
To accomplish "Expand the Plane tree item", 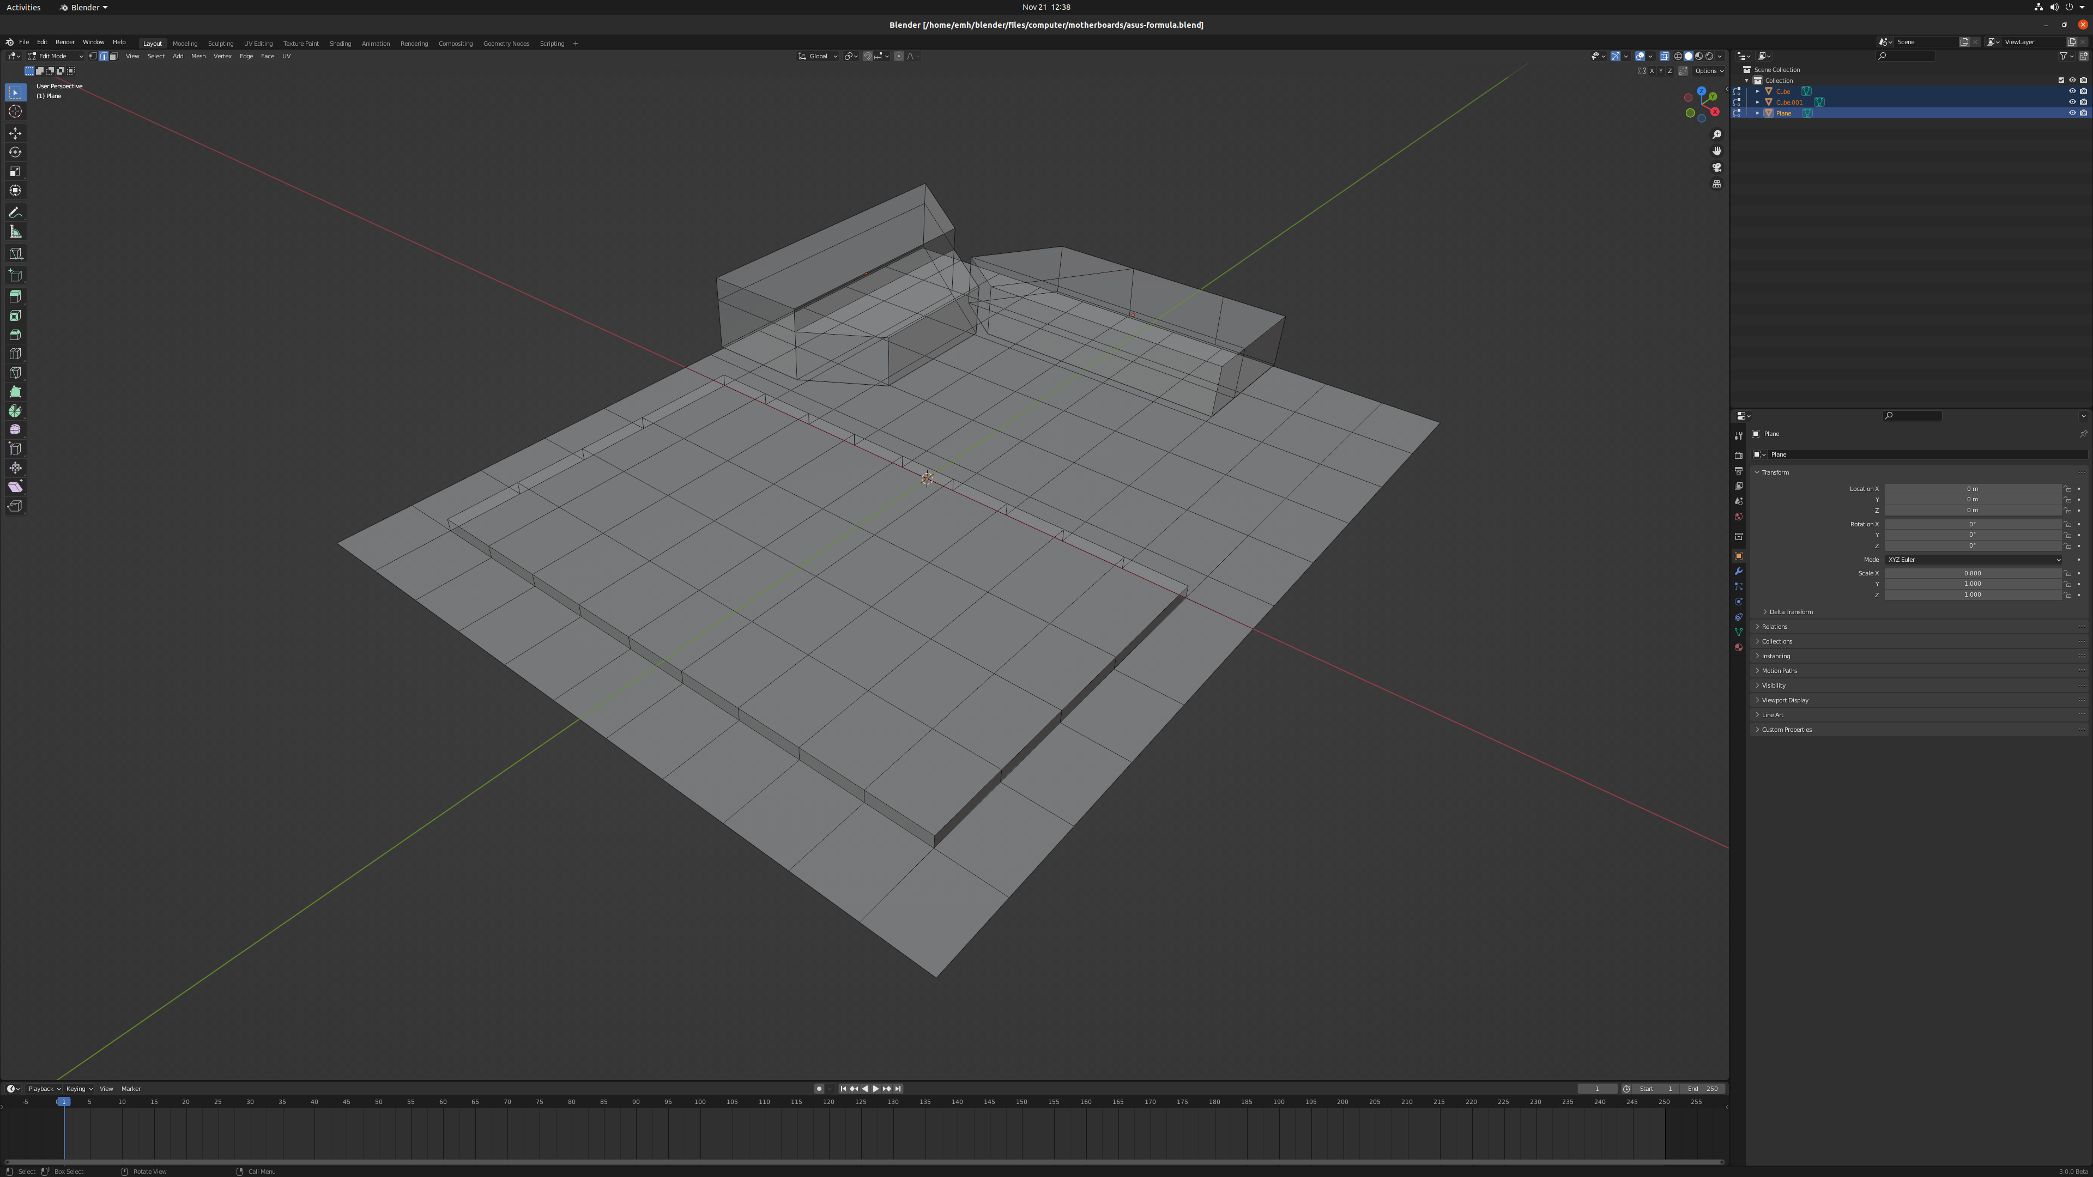I will 1757,113.
